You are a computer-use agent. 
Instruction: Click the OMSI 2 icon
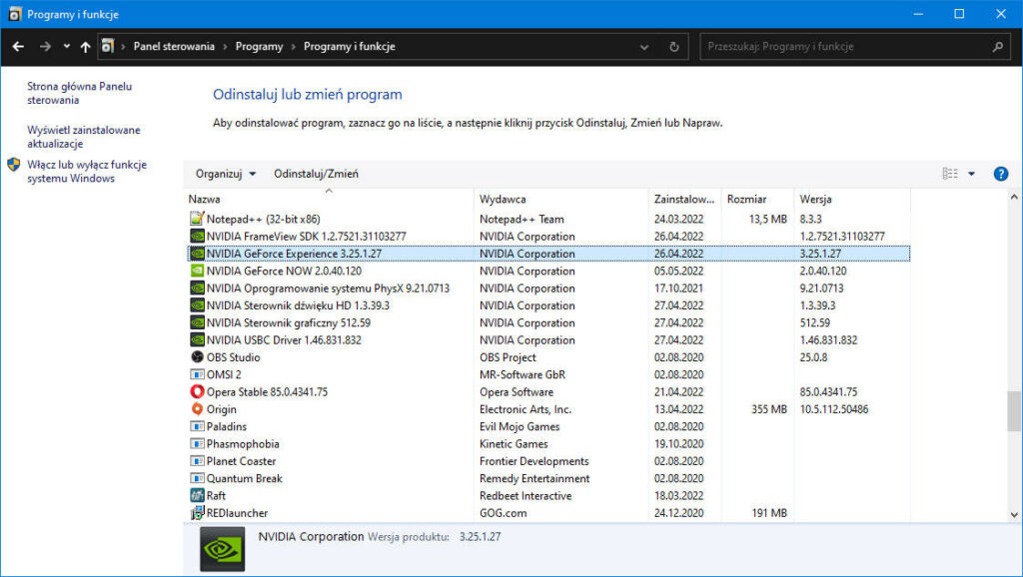[x=197, y=374]
